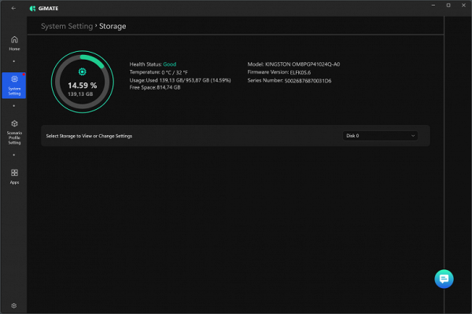The height and width of the screenshot is (314, 472).
Task: Click the 14.59 % usage readout
Action: click(x=81, y=85)
